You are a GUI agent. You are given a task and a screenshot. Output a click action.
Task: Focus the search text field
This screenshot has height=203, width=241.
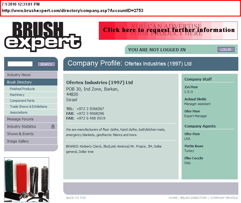pos(20,64)
